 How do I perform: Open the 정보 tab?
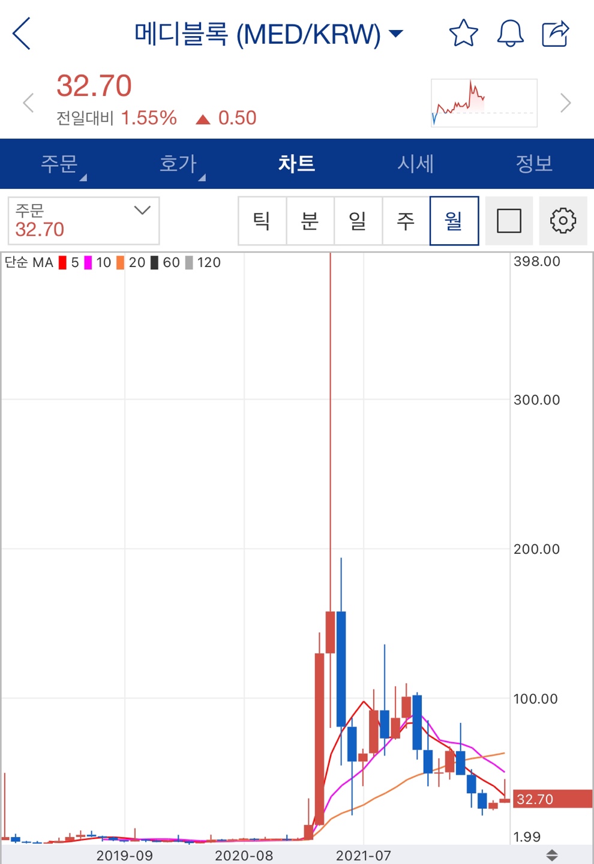534,164
